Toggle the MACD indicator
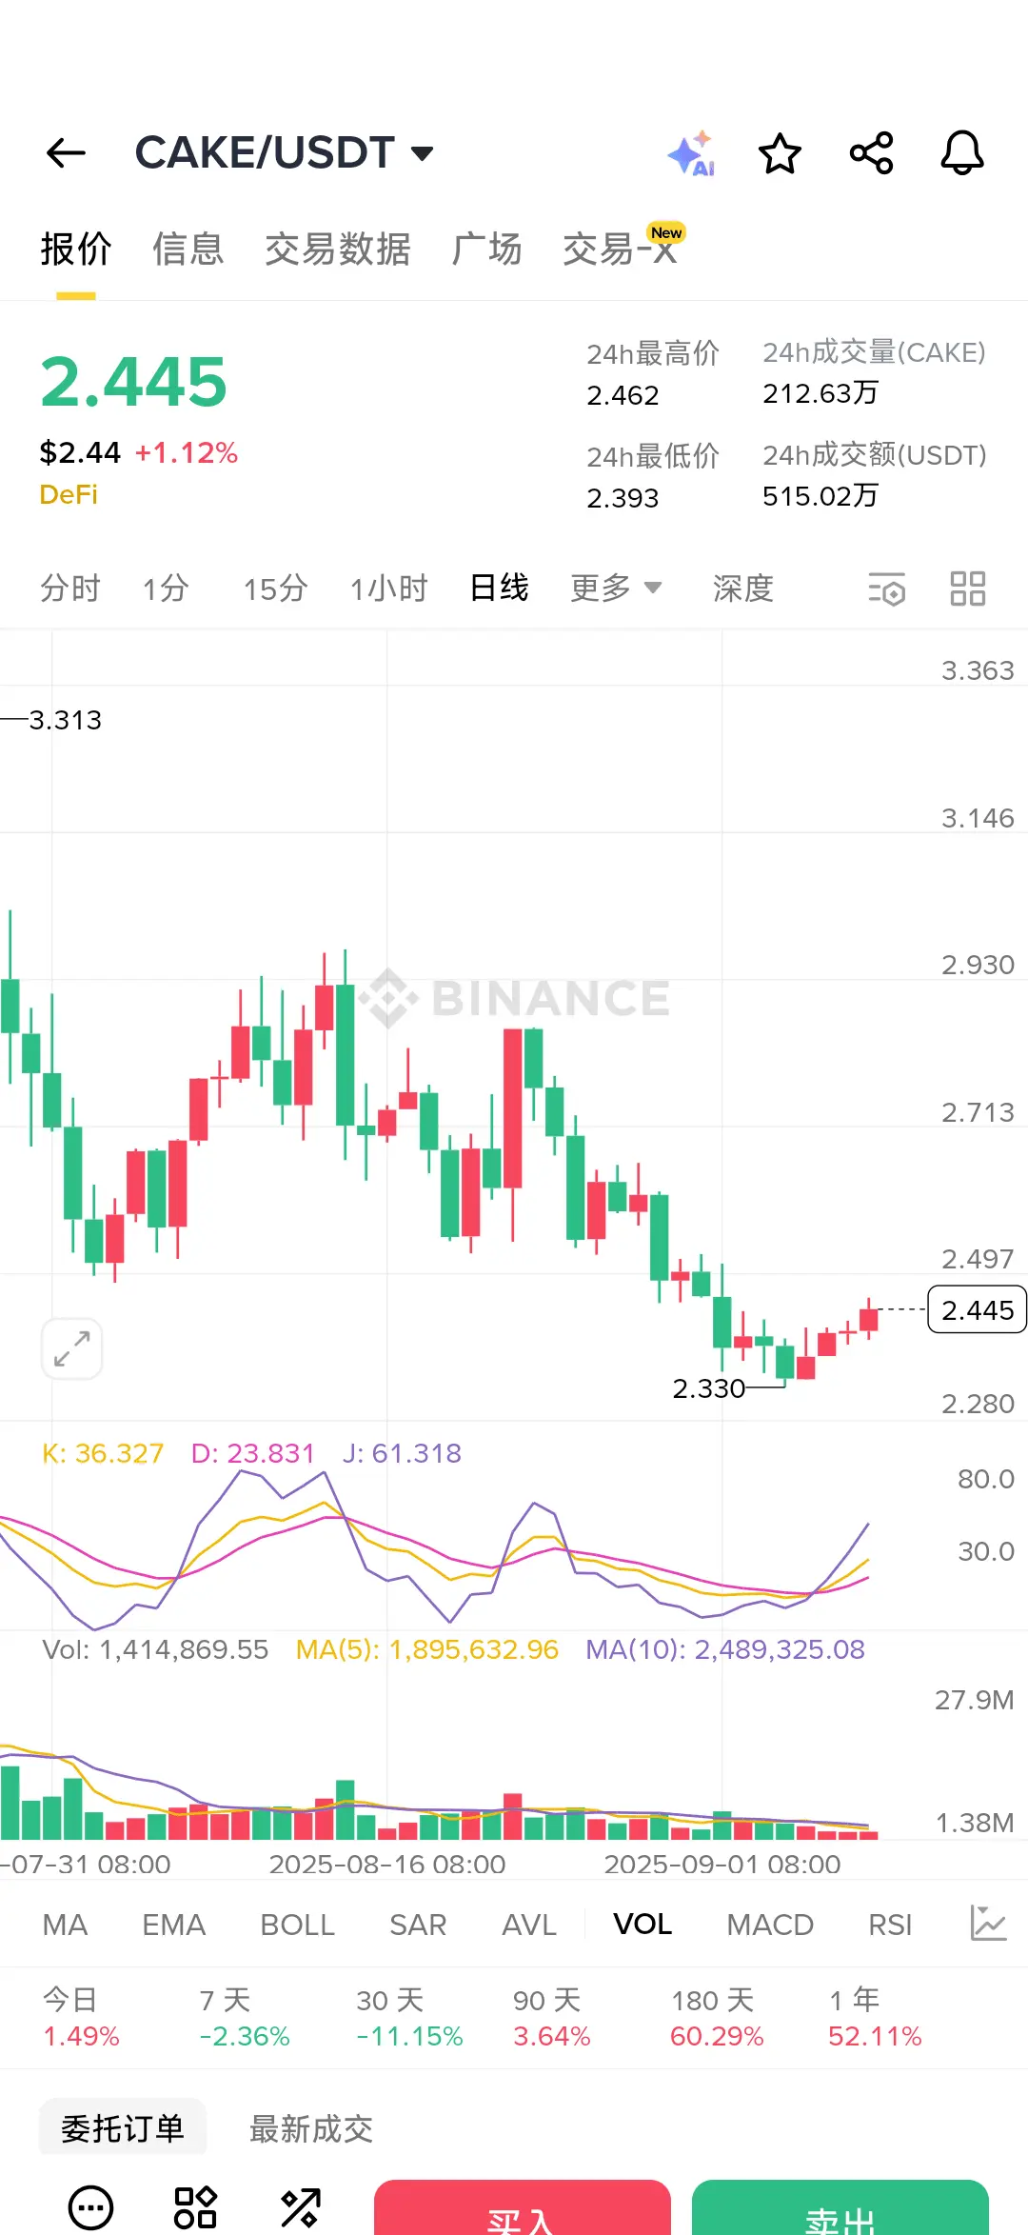Viewport: 1028px width, 2235px height. (x=770, y=1925)
